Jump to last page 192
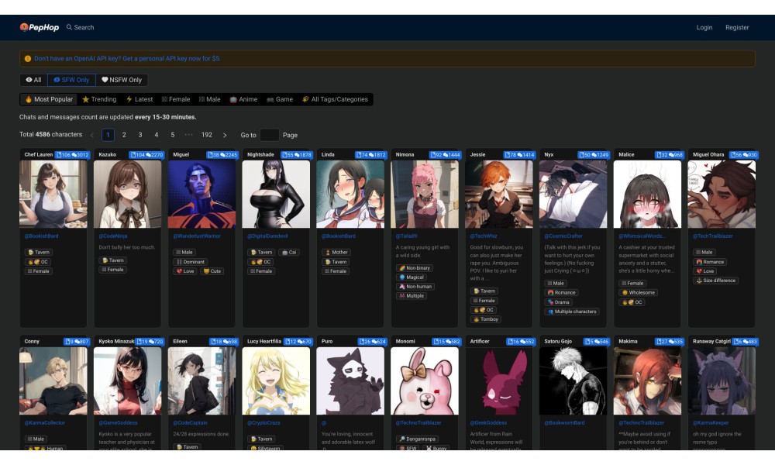775x465 pixels. coord(207,135)
